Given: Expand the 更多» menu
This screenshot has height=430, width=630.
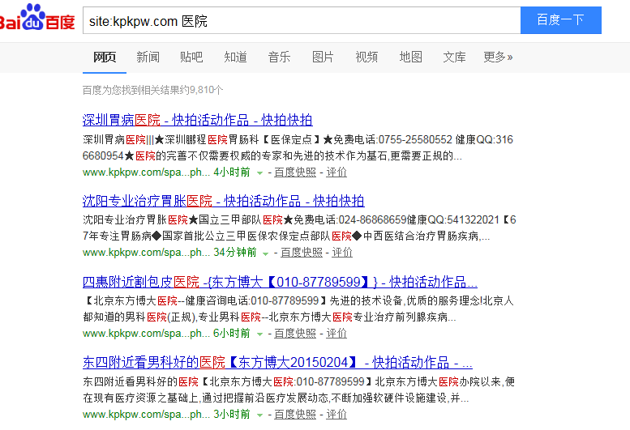Looking at the screenshot, I should [x=498, y=57].
